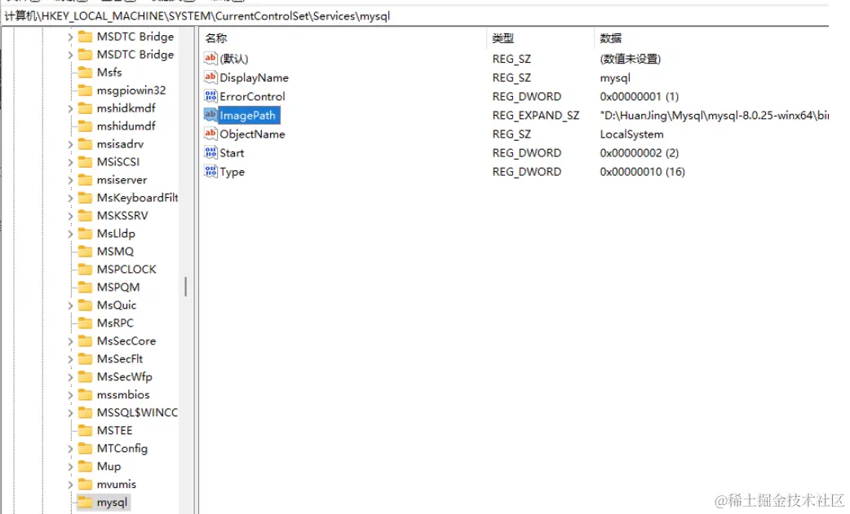Select the MsKeyboardFilt tree label

point(137,197)
